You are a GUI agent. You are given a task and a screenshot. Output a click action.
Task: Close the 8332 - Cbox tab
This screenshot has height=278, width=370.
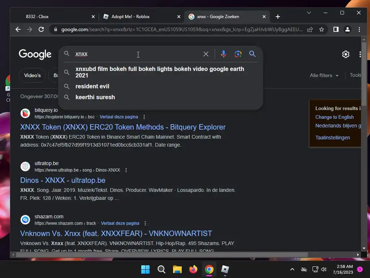(93, 17)
